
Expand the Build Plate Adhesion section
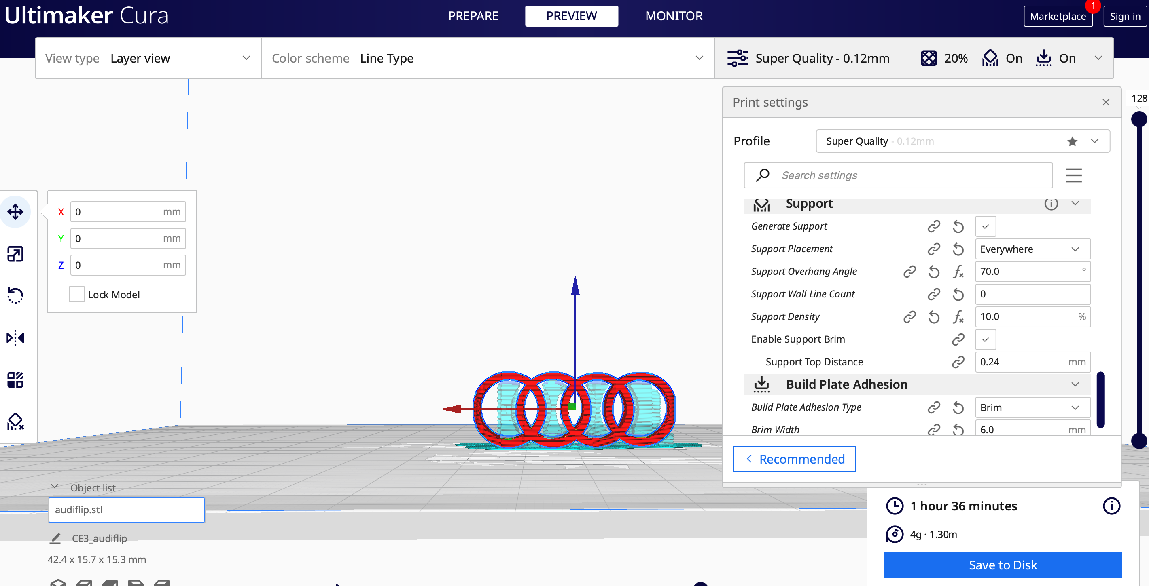click(x=1076, y=384)
